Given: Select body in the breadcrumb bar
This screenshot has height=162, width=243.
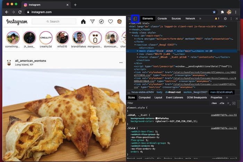Looking at the screenshot, I should pos(159,92).
